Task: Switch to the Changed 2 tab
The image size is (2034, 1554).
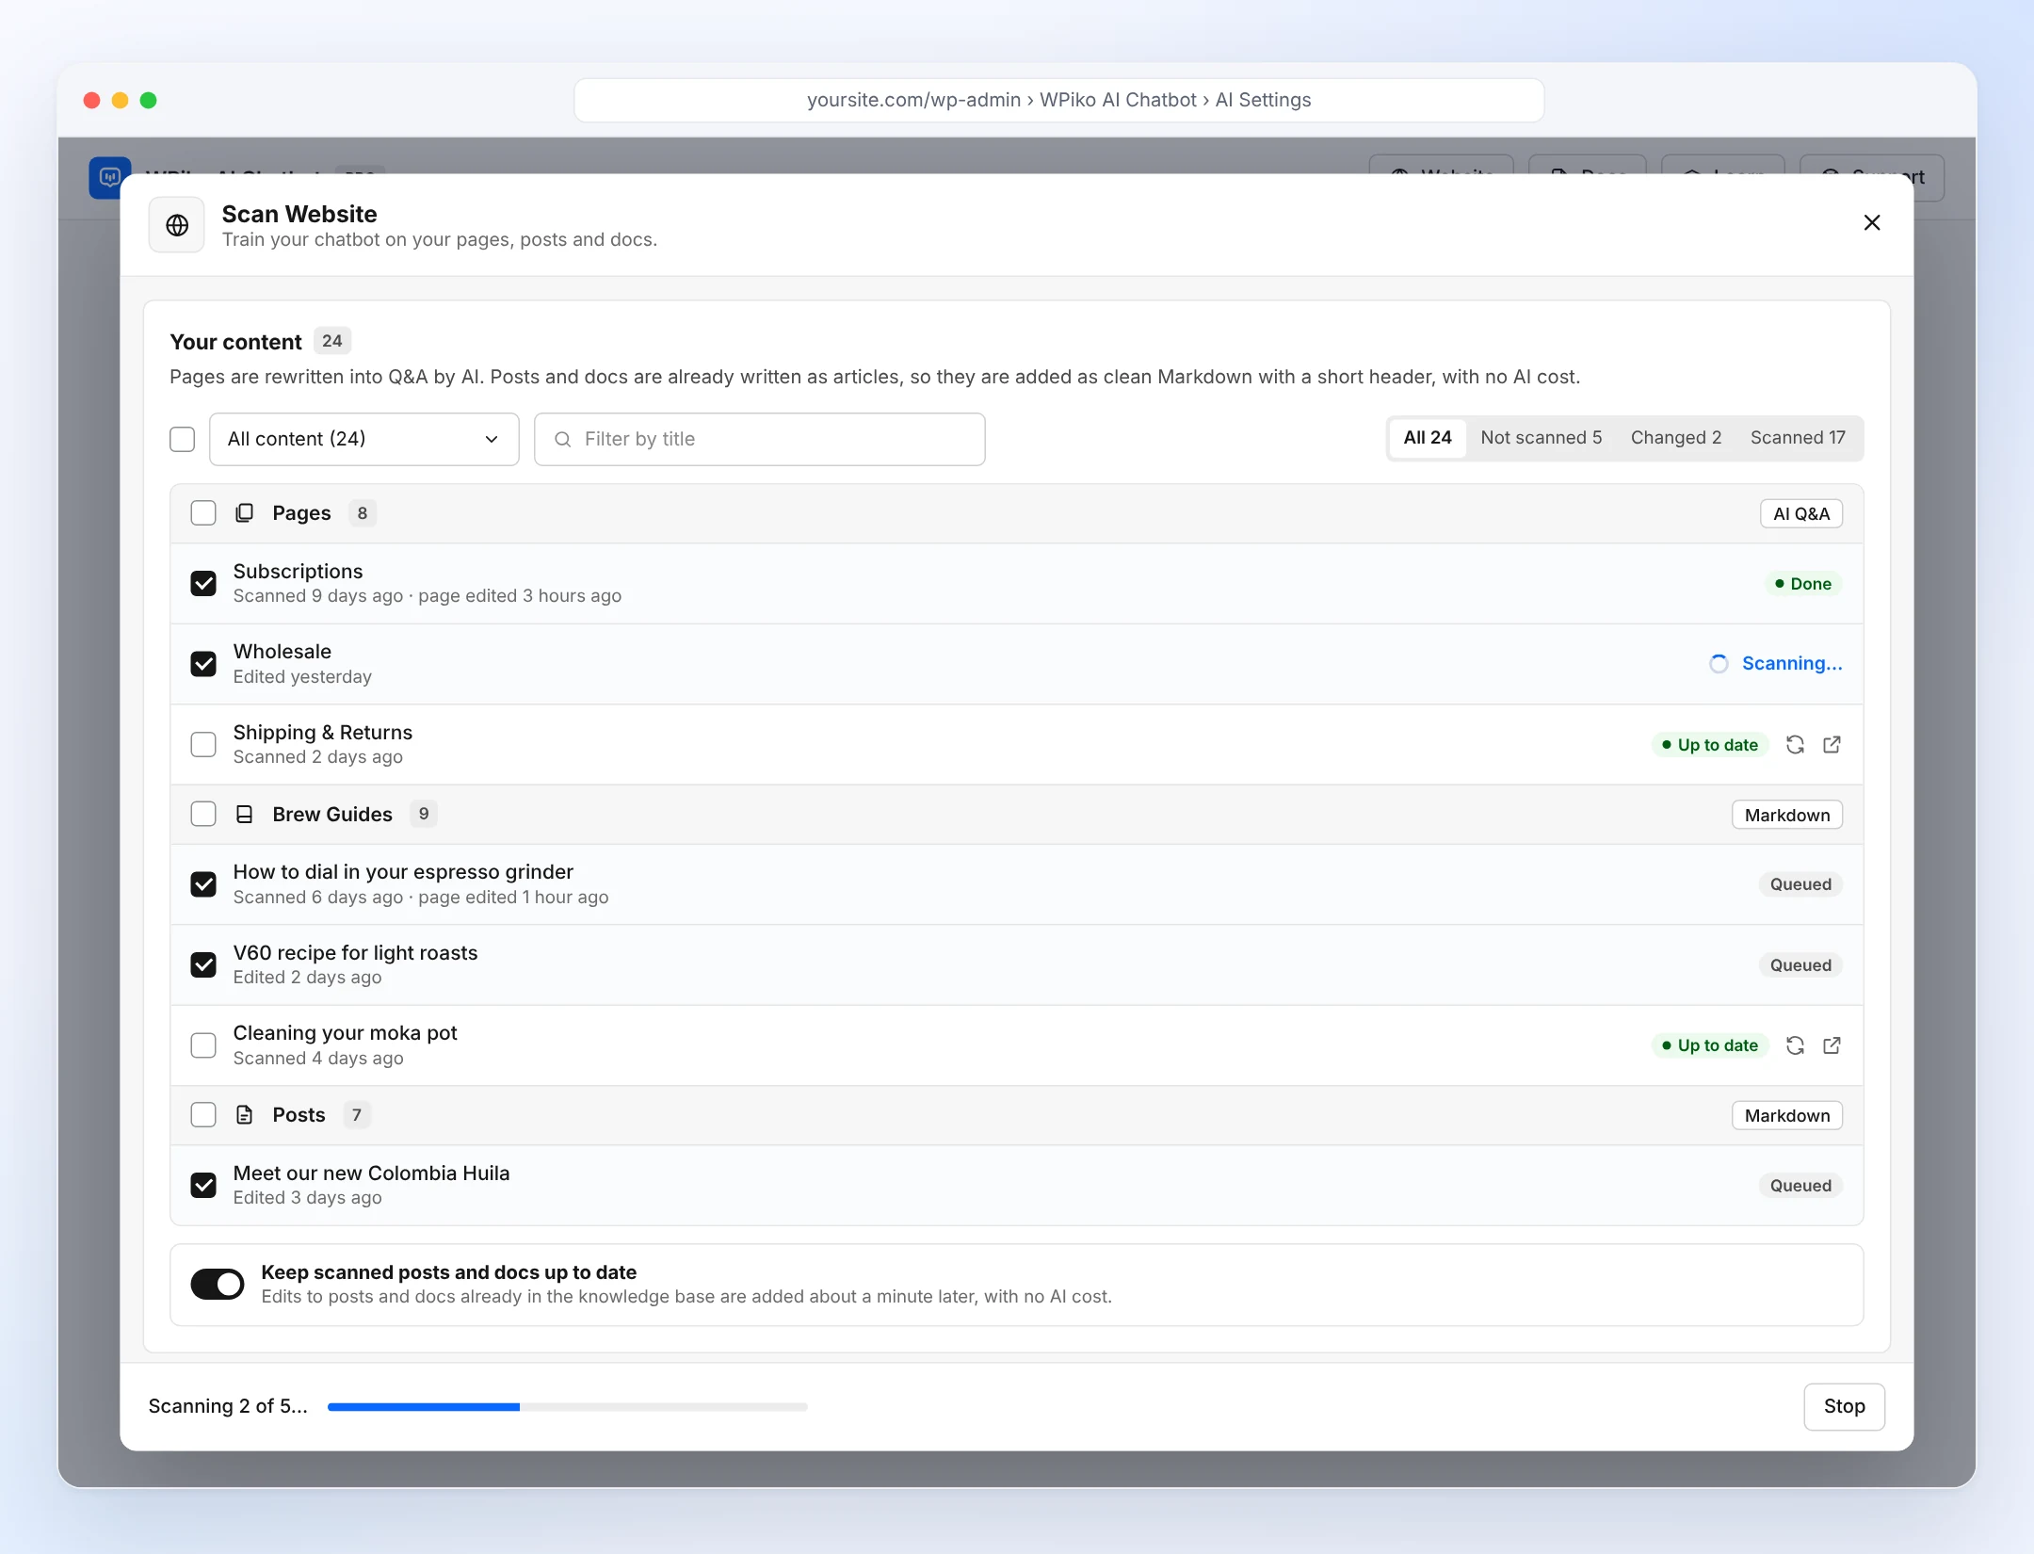Action: 1676,438
